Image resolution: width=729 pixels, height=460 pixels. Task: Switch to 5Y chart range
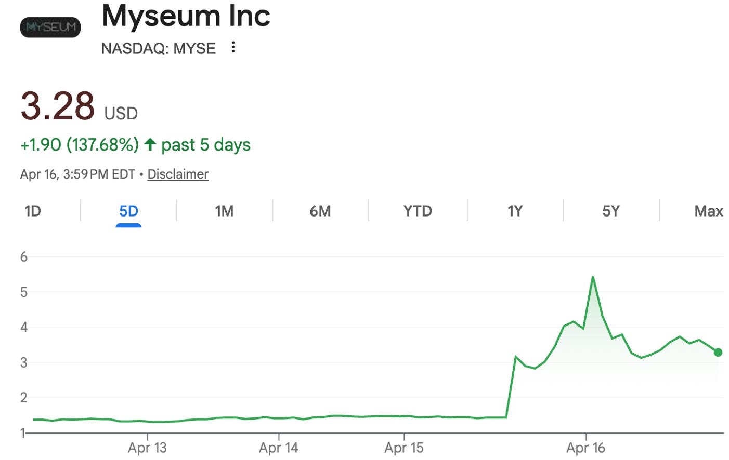point(611,211)
